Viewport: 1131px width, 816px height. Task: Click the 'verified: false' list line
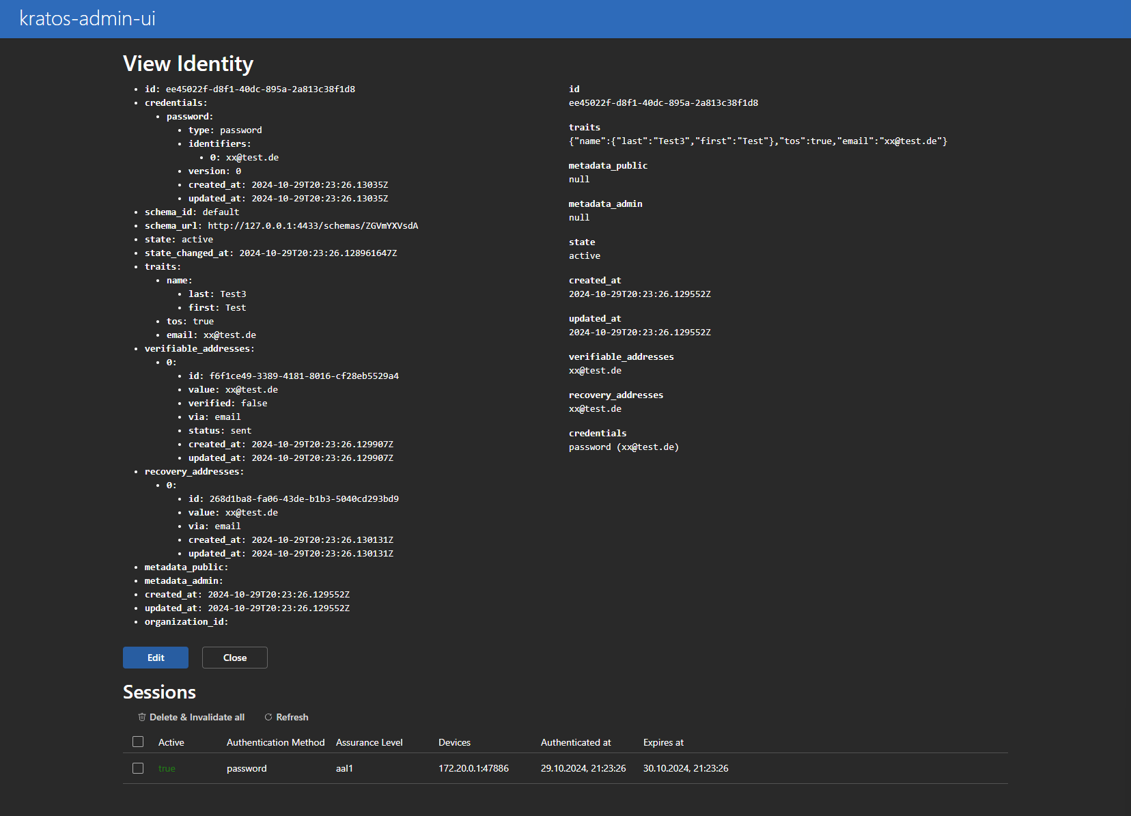click(228, 404)
